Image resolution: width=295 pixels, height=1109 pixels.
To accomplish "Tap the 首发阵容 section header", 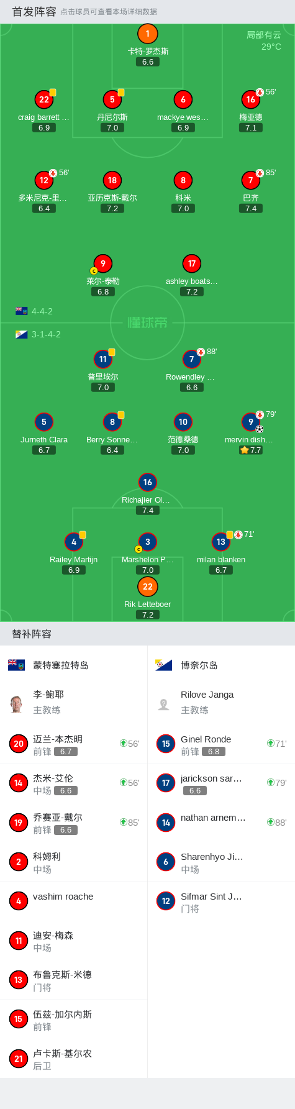I will (x=34, y=11).
